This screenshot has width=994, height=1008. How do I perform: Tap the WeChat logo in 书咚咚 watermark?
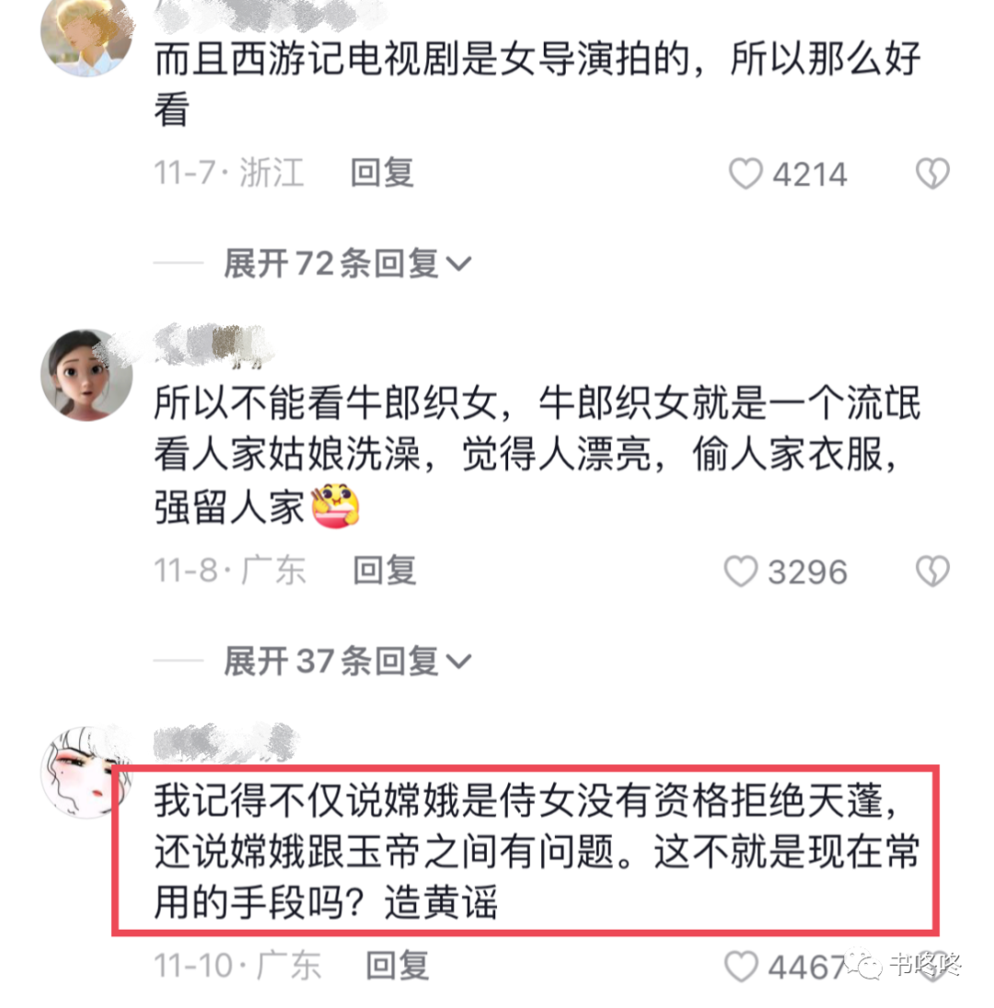[x=863, y=964]
